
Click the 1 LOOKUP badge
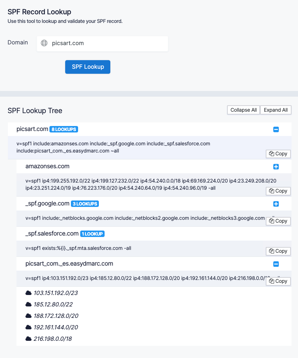coord(92,234)
